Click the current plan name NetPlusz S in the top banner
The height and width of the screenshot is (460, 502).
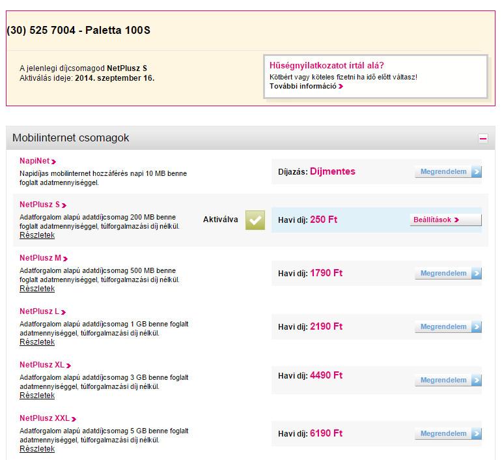(127, 68)
